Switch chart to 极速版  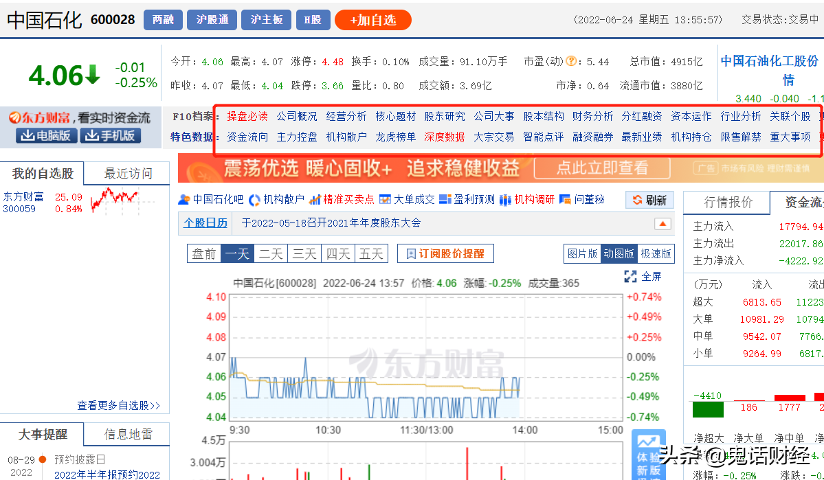656,253
